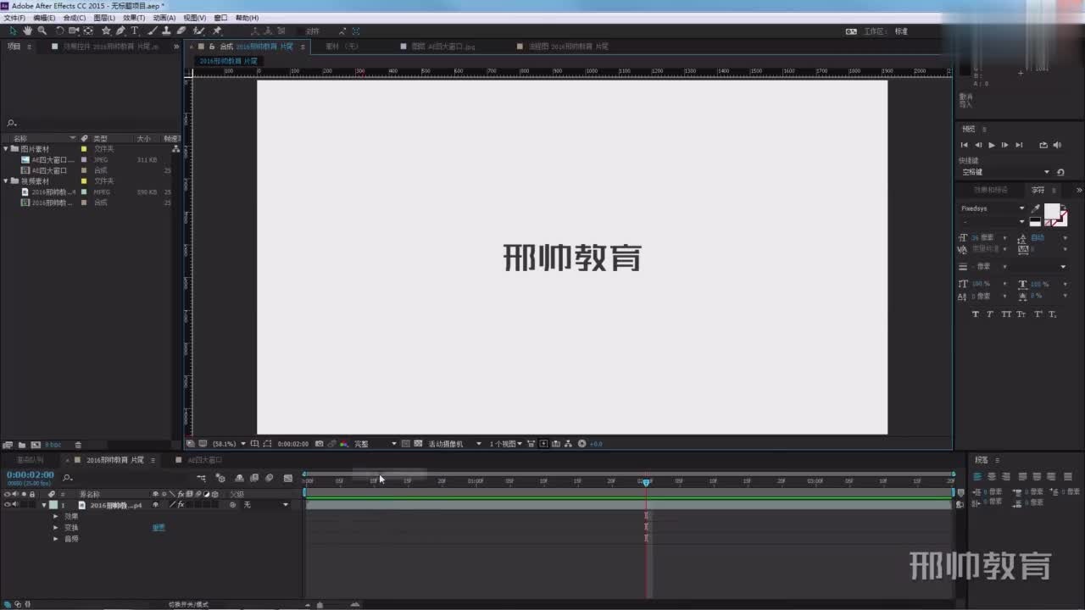Select the Type text tool
This screenshot has width=1085, height=610.
(134, 30)
